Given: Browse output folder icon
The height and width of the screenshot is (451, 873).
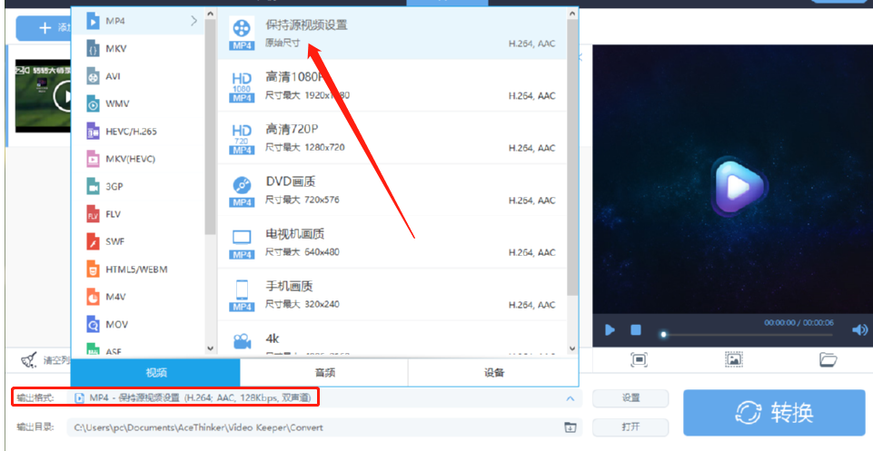Looking at the screenshot, I should click(570, 427).
